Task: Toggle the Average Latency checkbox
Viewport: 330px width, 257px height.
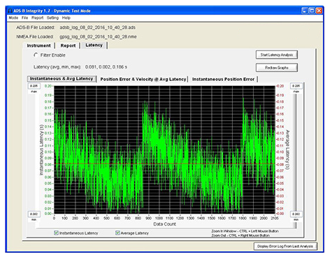Action: (x=117, y=233)
